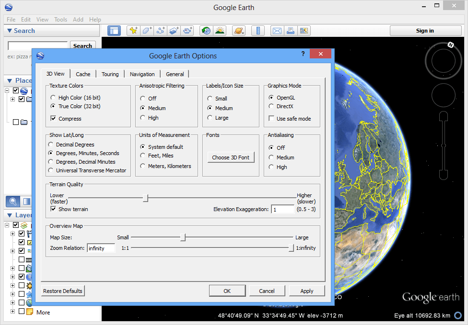Toggle sunlight across landscape icon
Screen dimensions: 468x325
(x=220, y=31)
